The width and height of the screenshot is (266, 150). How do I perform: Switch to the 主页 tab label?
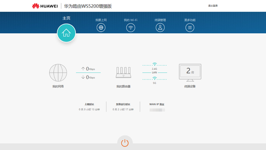[66, 18]
